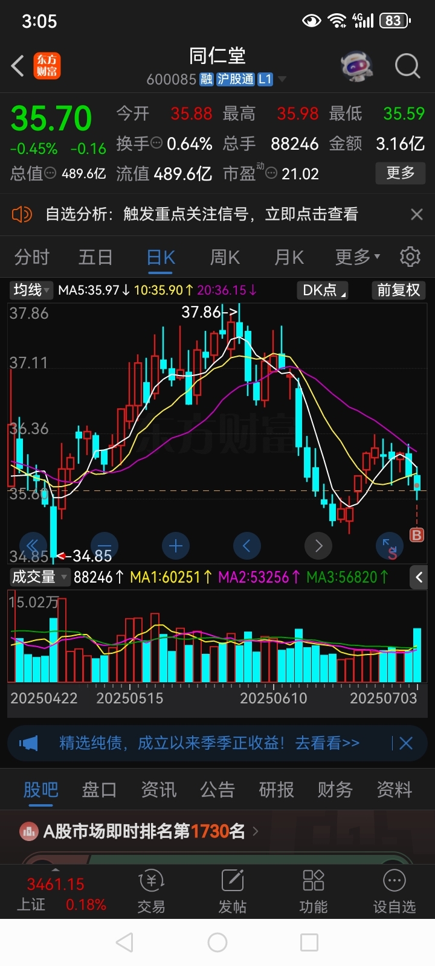
Task: Select the 股吧 tab
Action: pyautogui.click(x=41, y=790)
